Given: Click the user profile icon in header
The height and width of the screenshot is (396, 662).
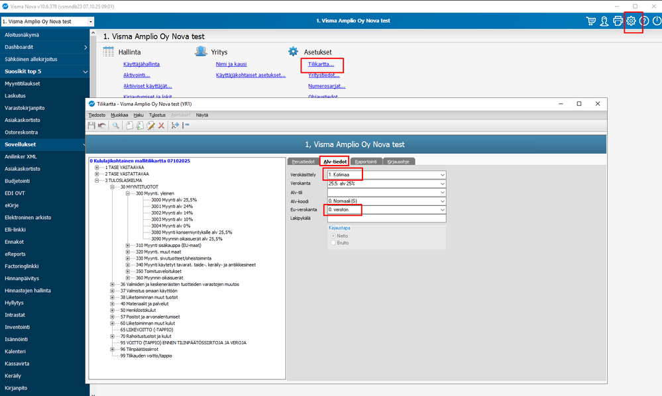Looking at the screenshot, I should click(604, 21).
